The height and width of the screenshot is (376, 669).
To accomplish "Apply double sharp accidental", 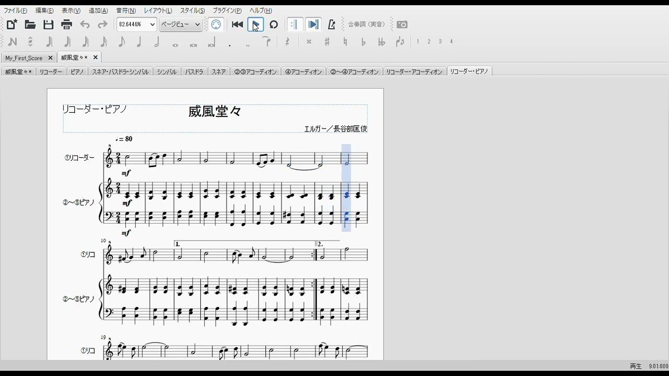I will 309,42.
